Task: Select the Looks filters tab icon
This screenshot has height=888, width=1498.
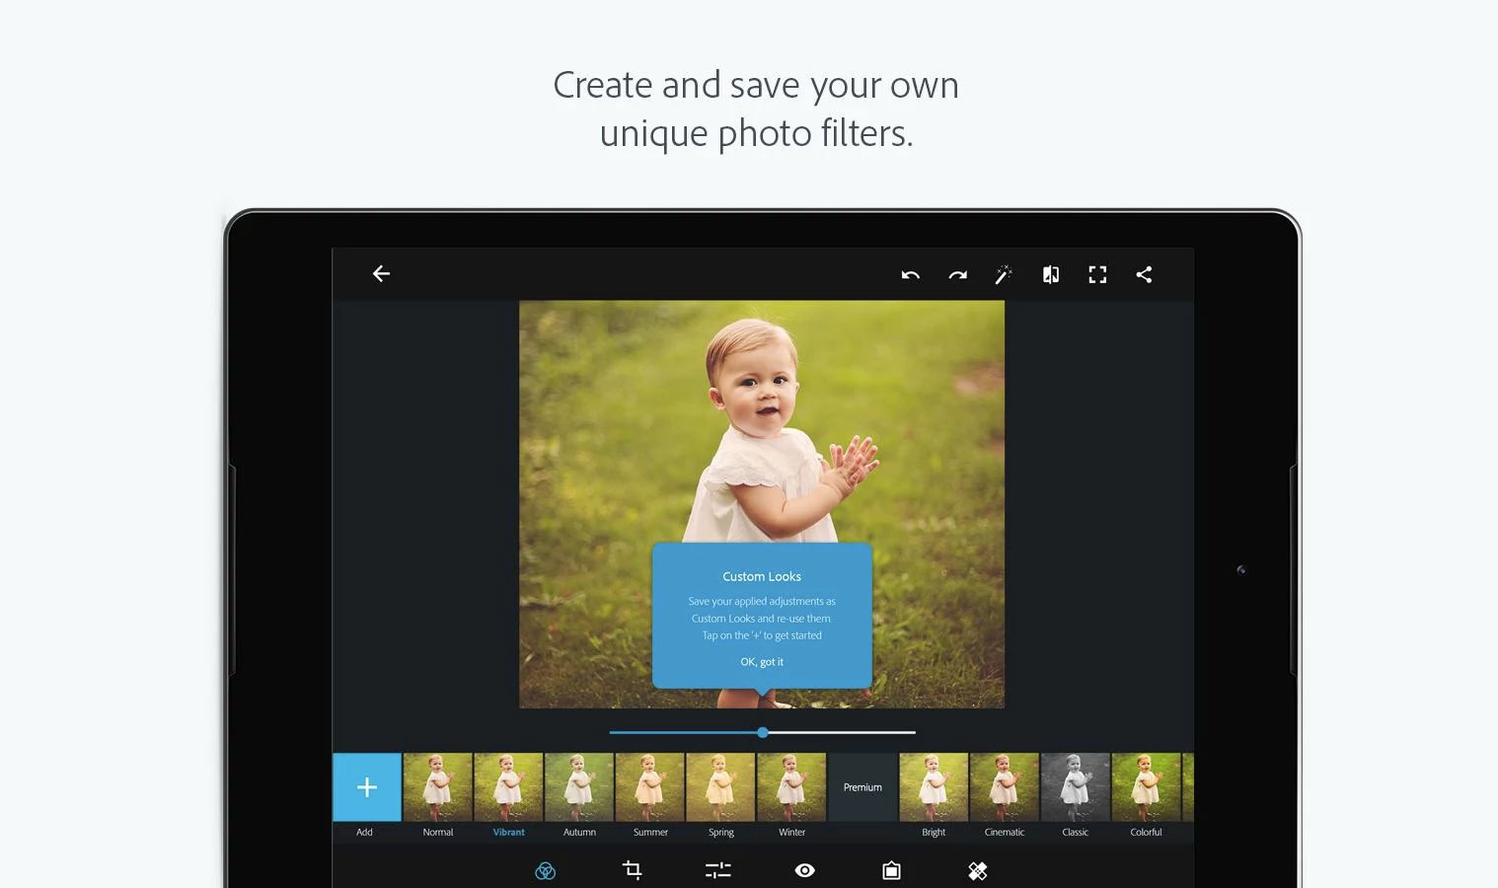Action: [545, 870]
